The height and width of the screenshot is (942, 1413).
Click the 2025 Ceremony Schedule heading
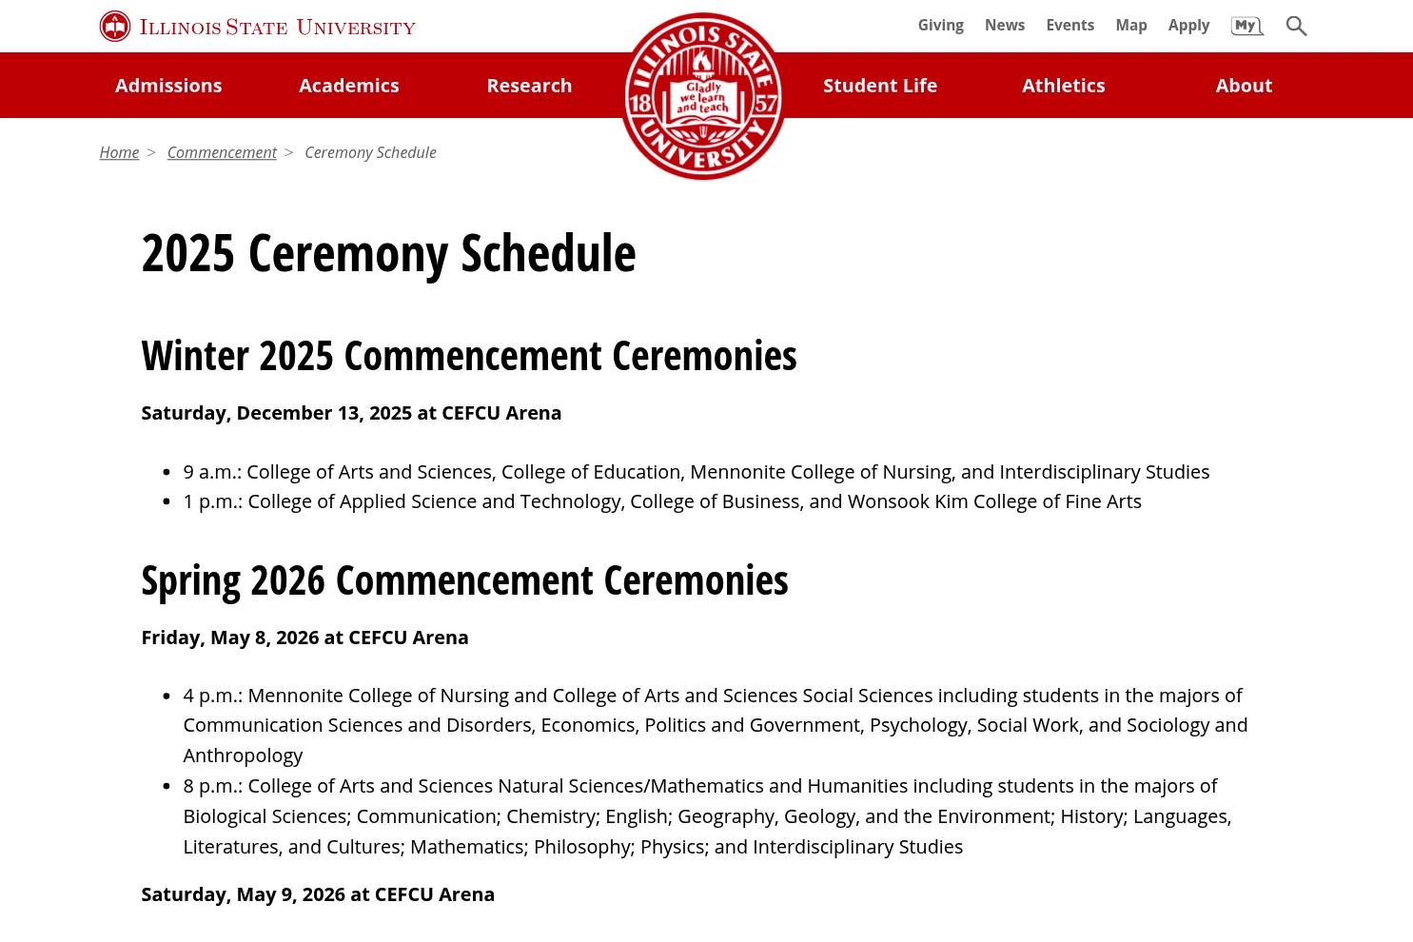388,252
